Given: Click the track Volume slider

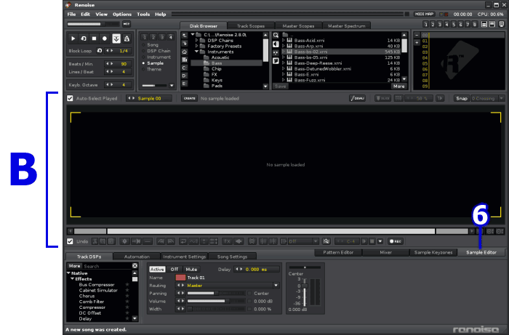Looking at the screenshot, I should (216, 302).
